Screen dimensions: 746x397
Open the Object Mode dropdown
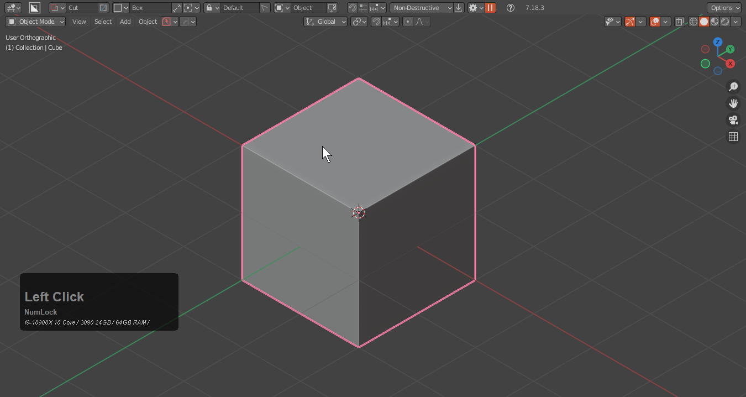point(36,22)
